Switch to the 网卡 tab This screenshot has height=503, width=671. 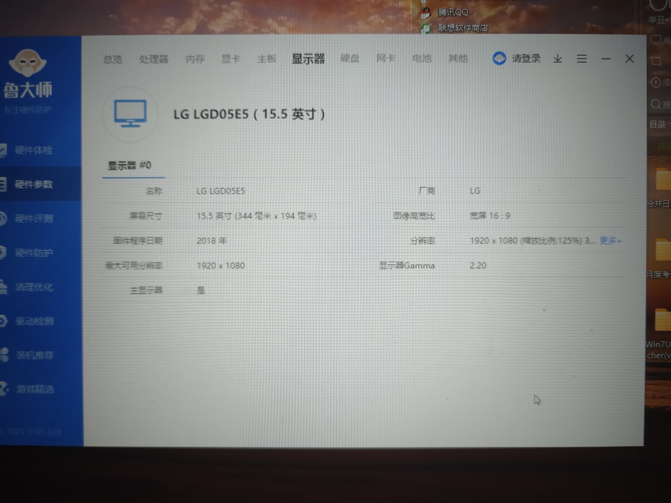click(386, 58)
